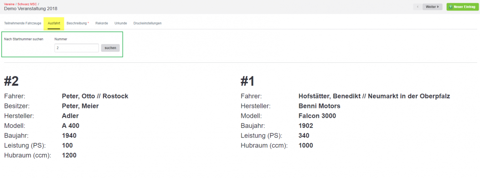Click the green plus icon on Neuer Eintrag
Image resolution: width=480 pixels, height=178 pixels.
[450, 7]
